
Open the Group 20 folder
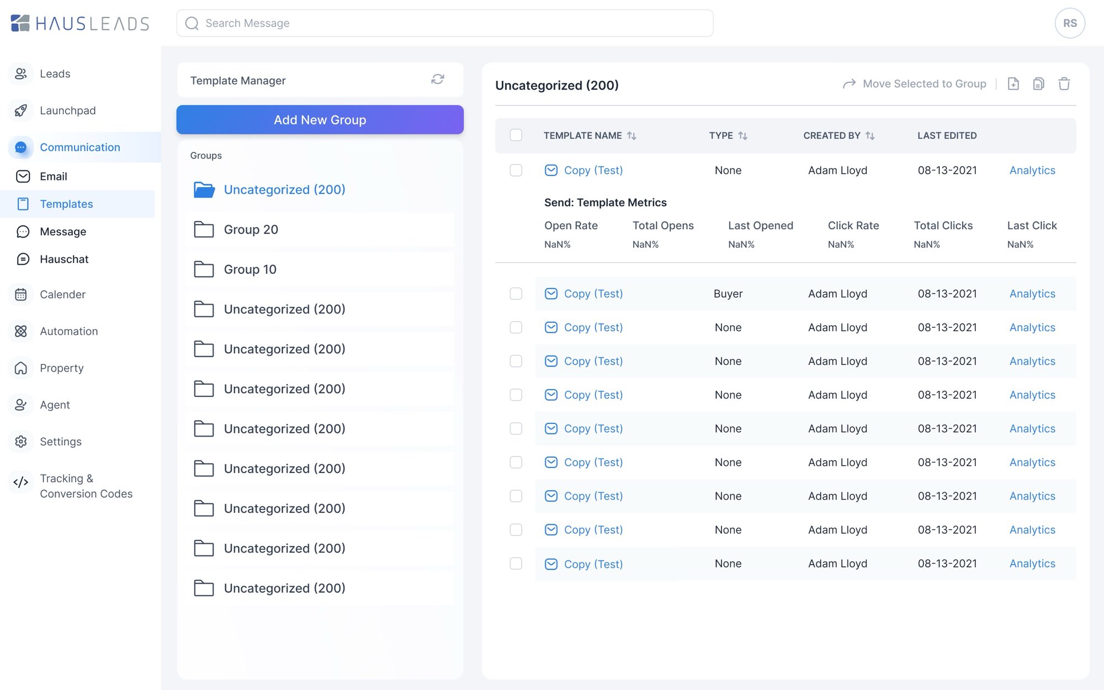(x=320, y=230)
